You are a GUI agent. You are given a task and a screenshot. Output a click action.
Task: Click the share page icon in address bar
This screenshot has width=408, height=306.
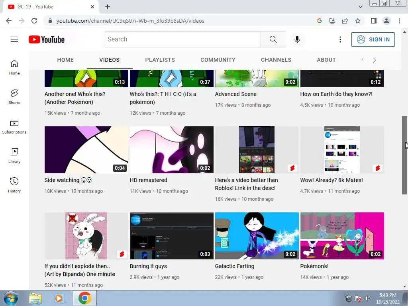tap(345, 21)
